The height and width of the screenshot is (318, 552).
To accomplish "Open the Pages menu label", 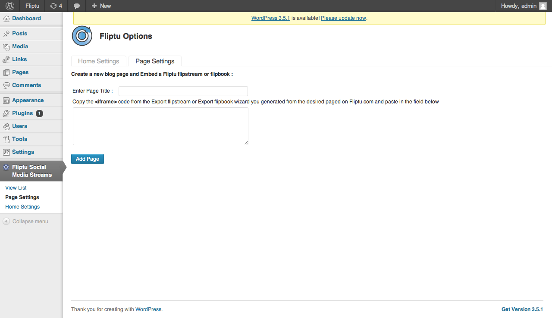I will pyautogui.click(x=20, y=72).
